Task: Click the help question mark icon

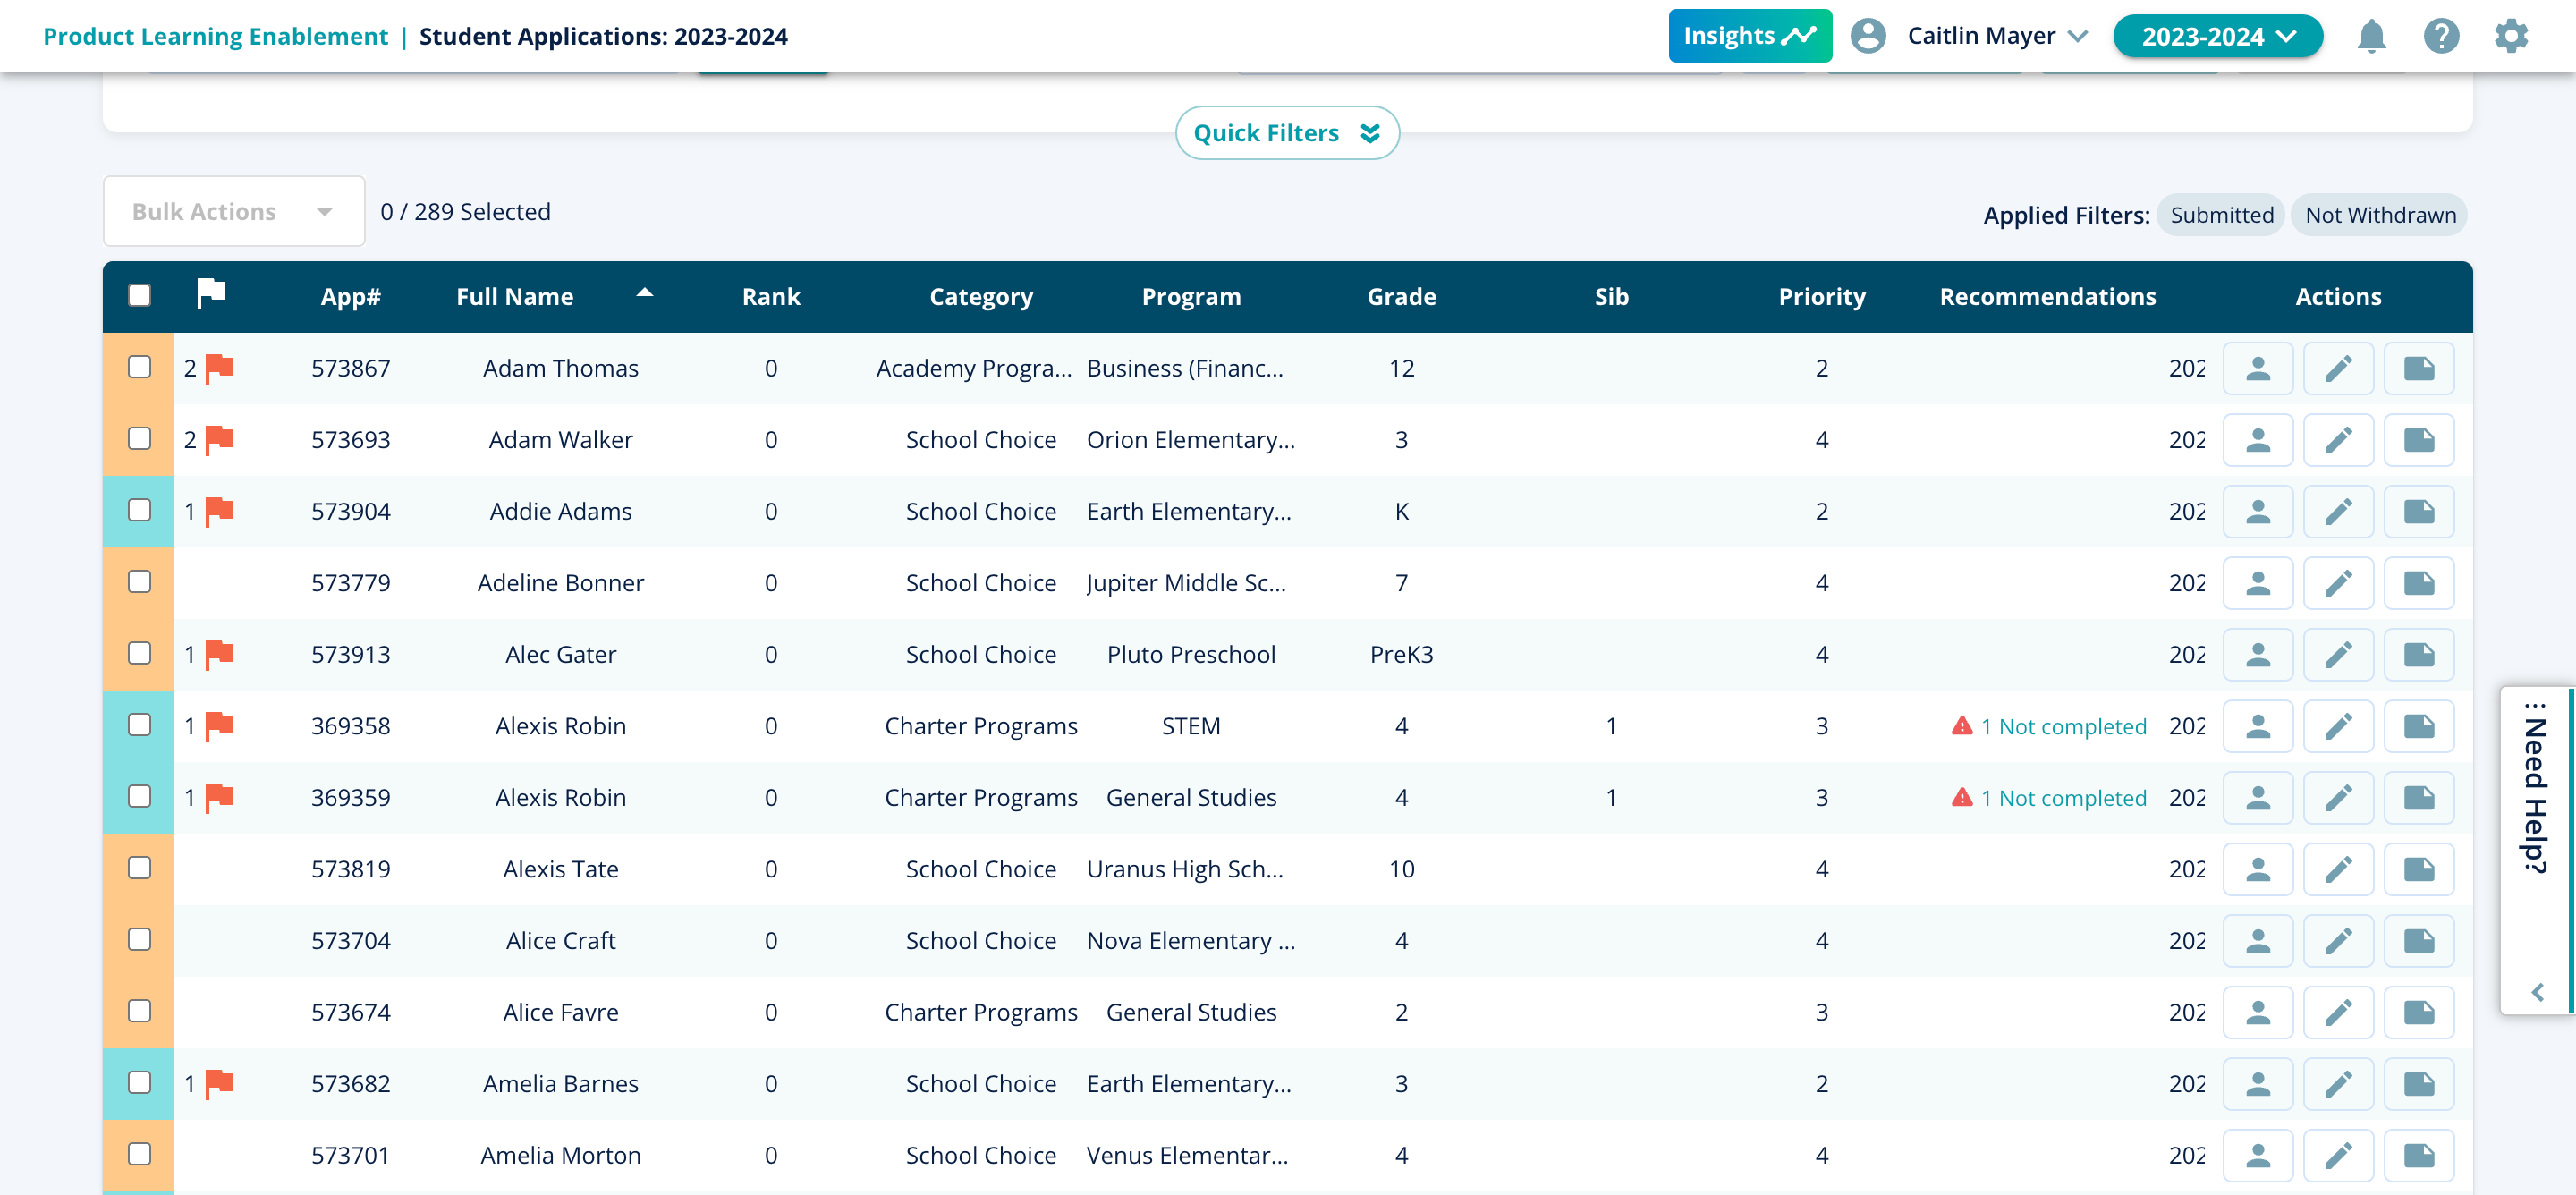Action: coord(2440,37)
